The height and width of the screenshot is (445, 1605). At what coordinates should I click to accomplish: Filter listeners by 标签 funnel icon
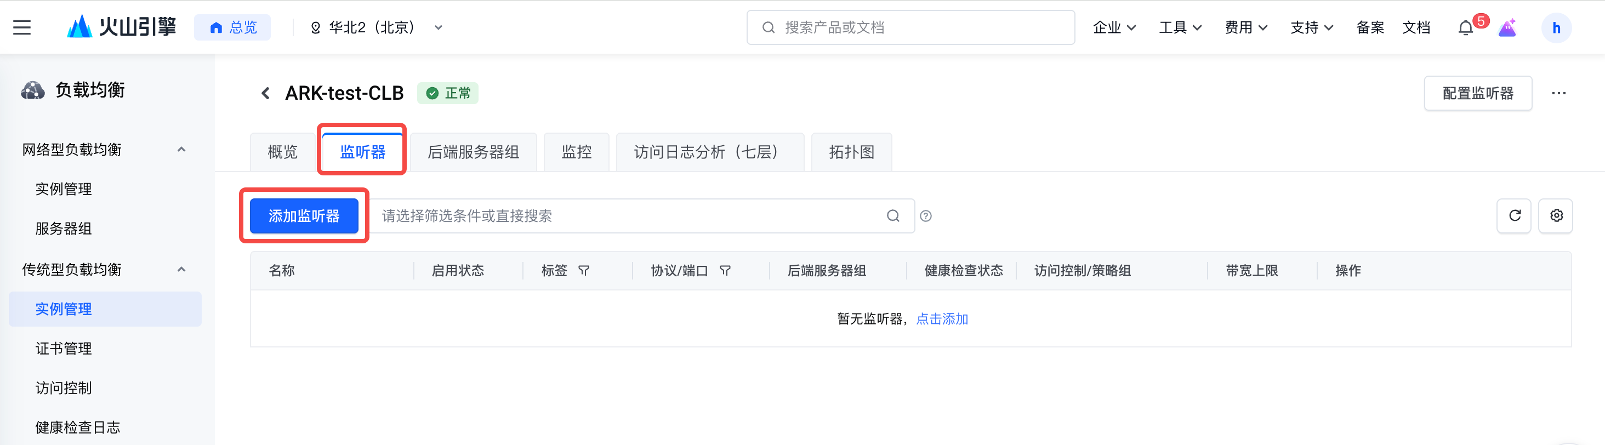point(584,271)
